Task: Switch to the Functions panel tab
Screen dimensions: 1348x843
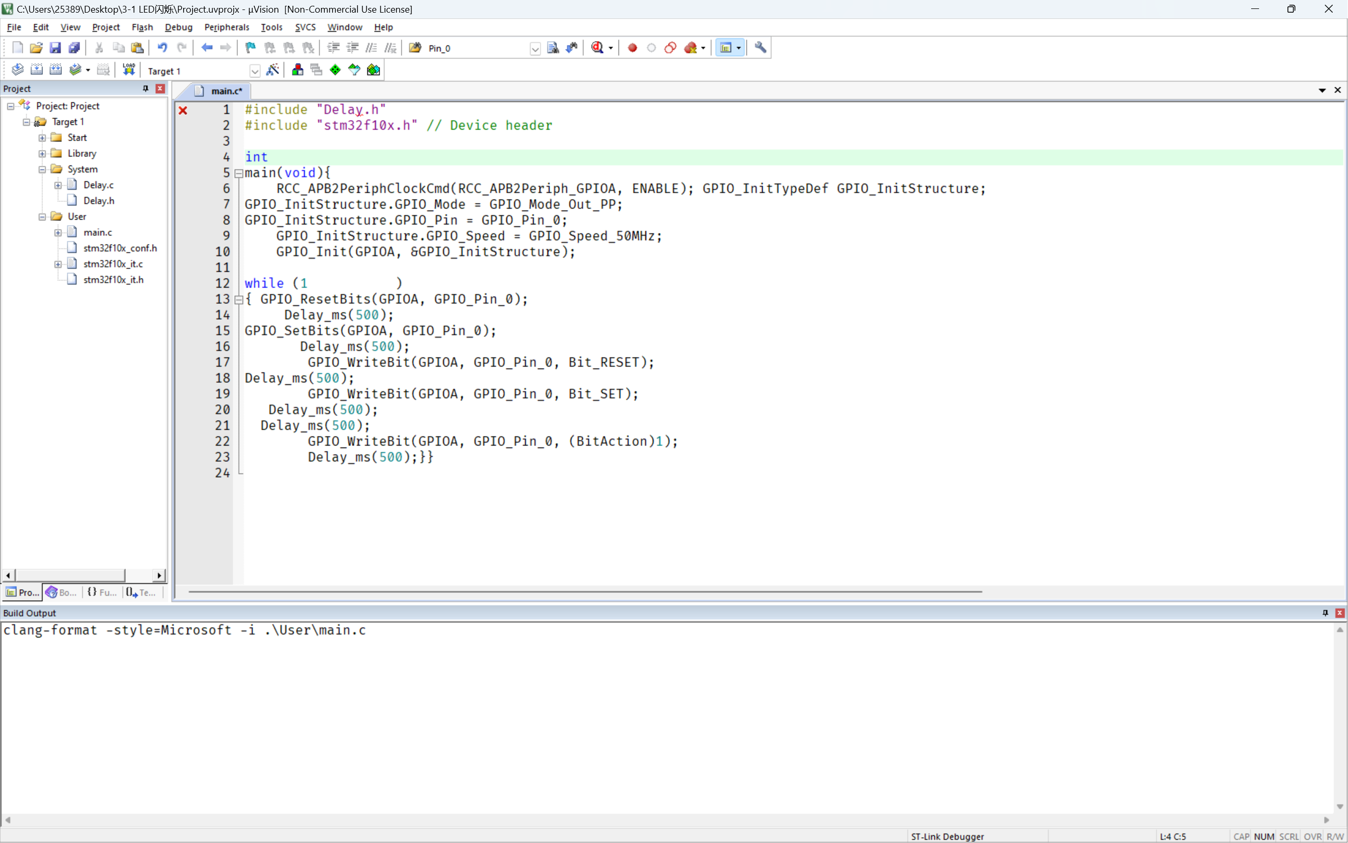Action: (102, 592)
